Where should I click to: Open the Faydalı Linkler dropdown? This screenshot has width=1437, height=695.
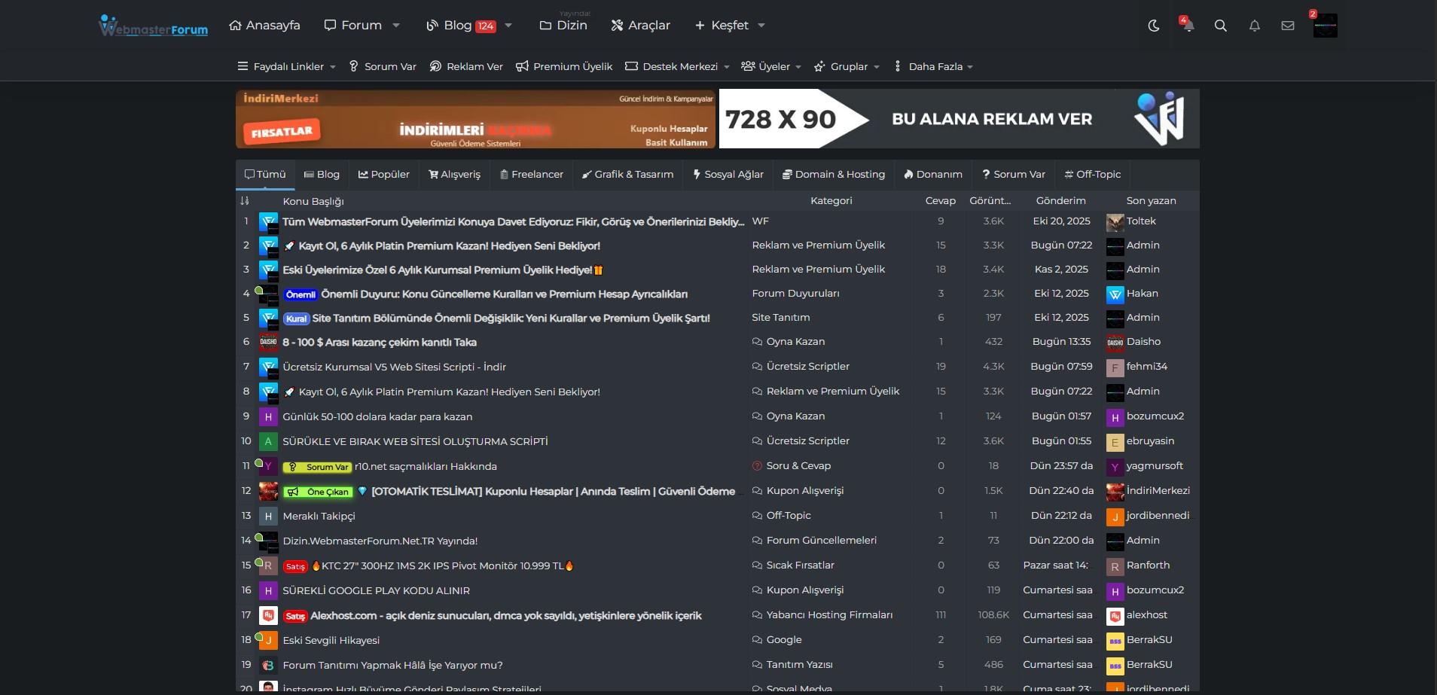point(286,66)
